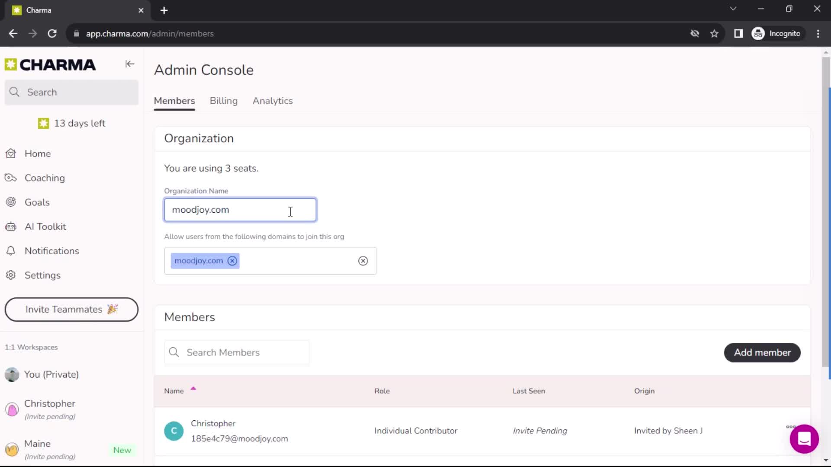Open Chrome three-dot menu
The width and height of the screenshot is (831, 467).
(818, 33)
